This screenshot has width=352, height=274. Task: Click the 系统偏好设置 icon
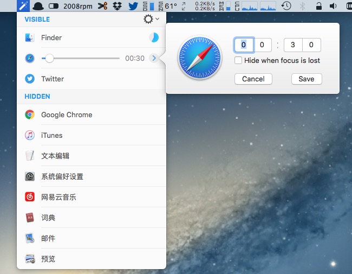point(30,176)
